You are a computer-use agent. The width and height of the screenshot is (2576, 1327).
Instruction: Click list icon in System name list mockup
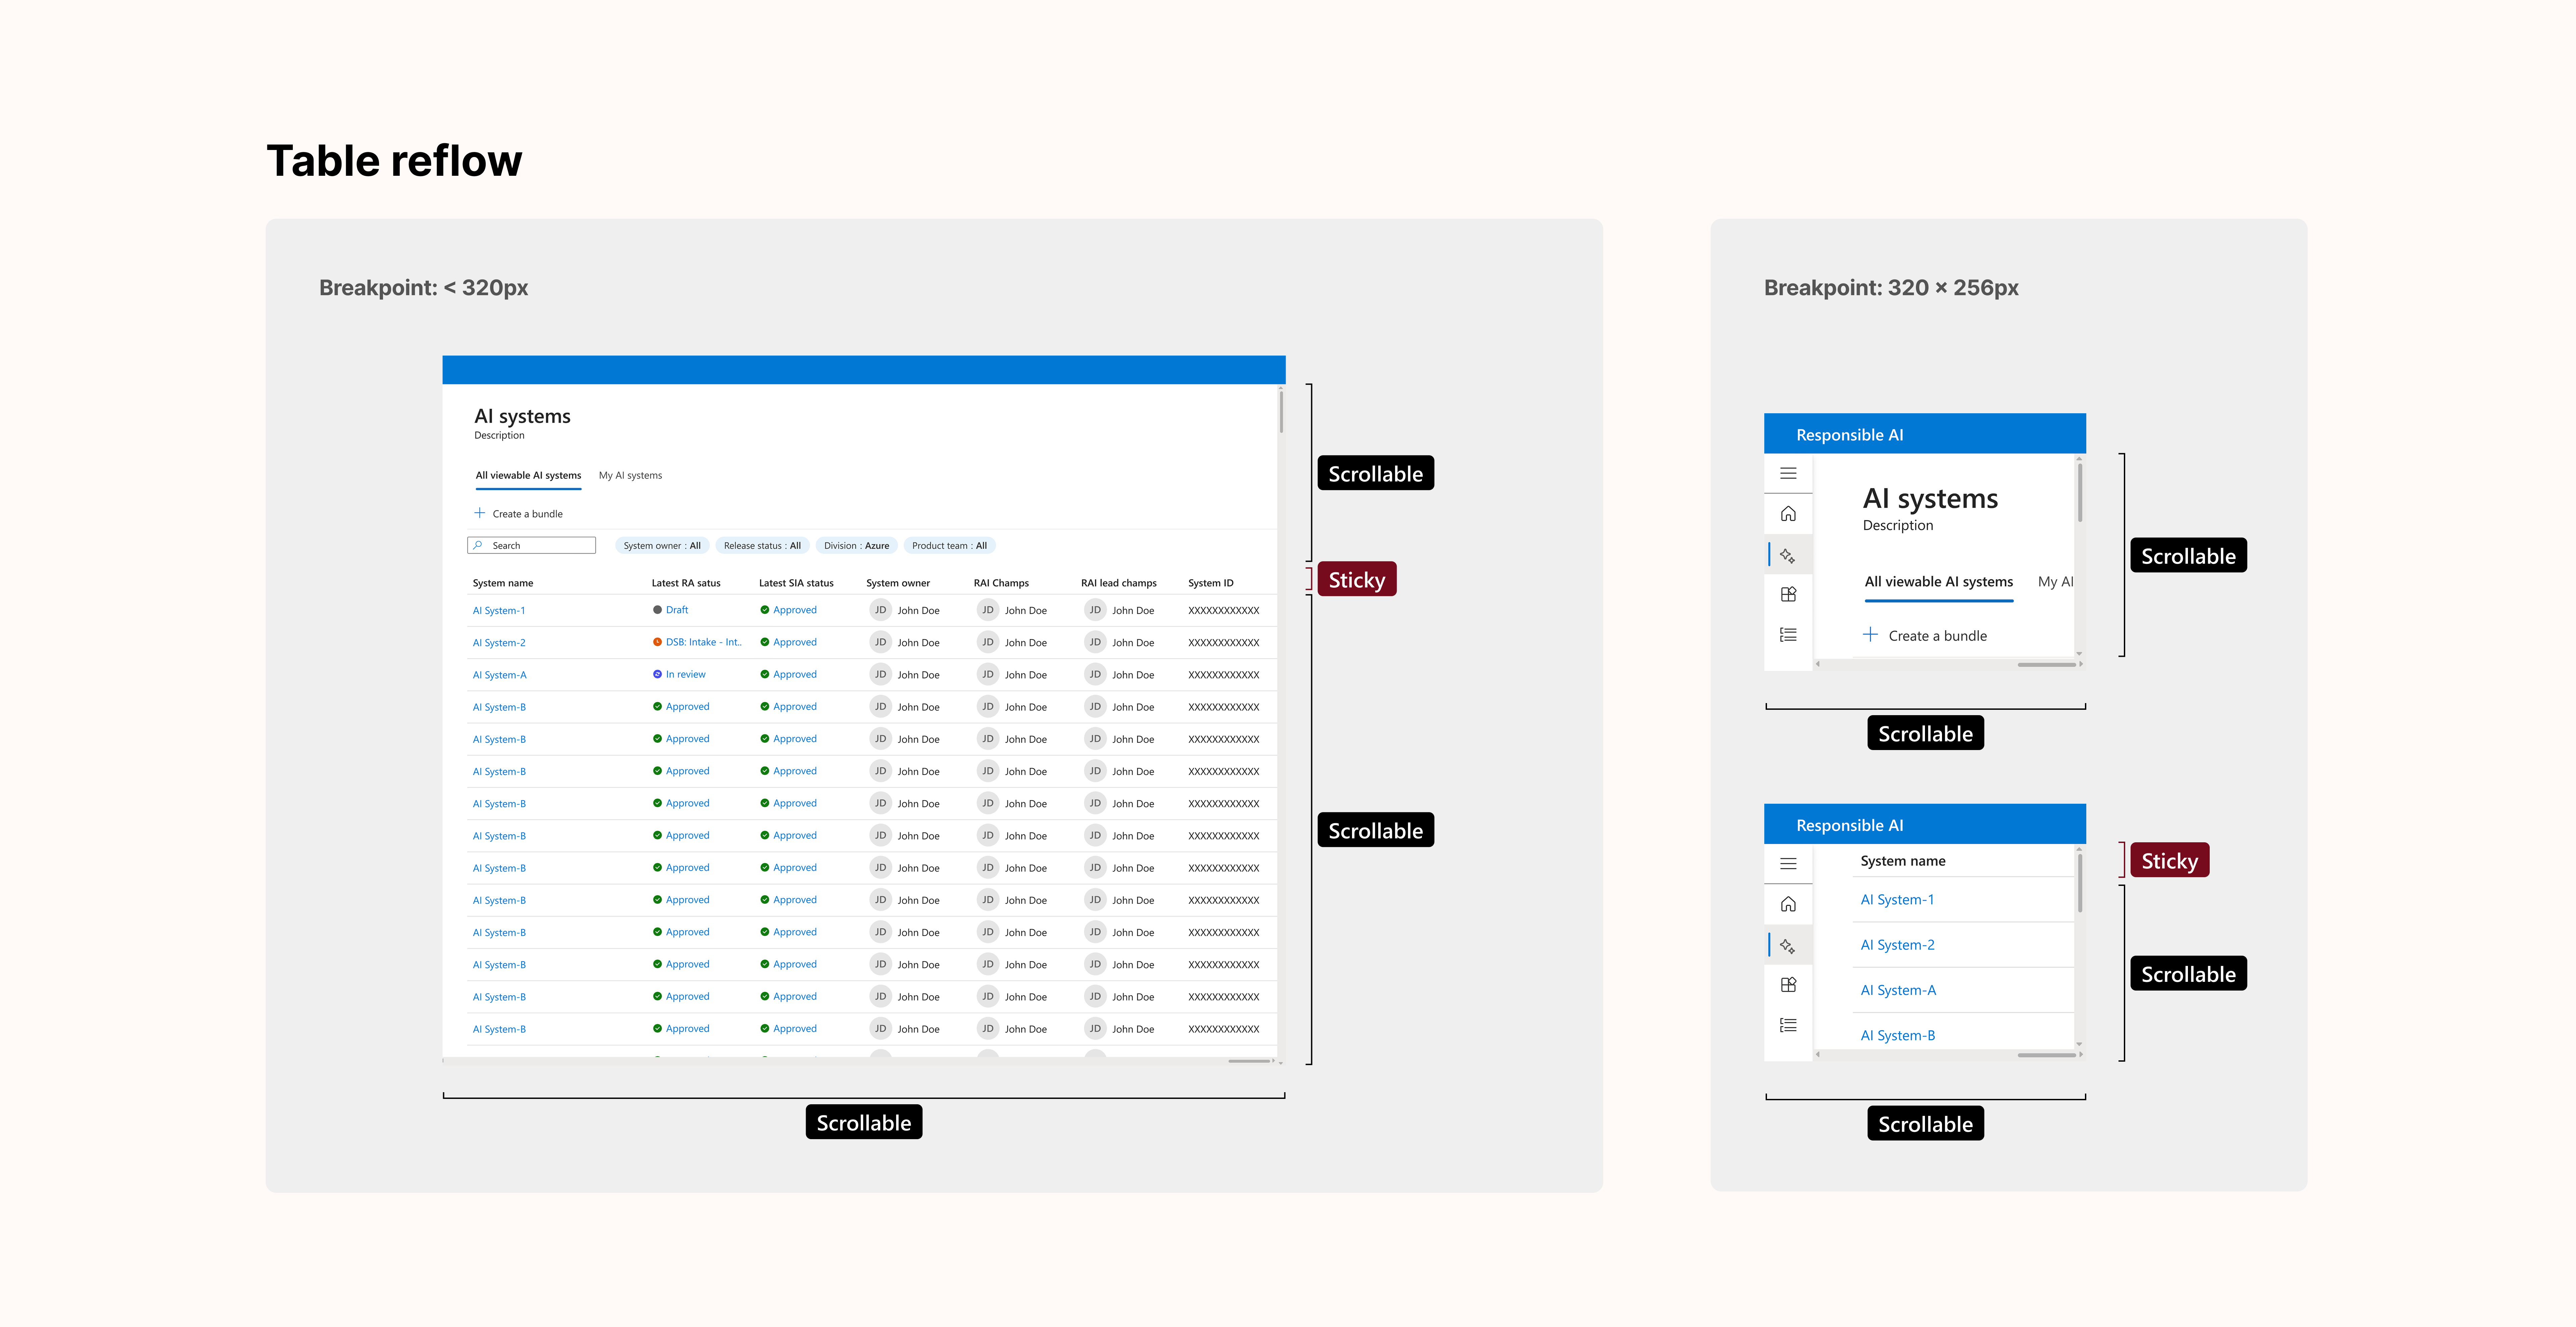[x=1788, y=1025]
